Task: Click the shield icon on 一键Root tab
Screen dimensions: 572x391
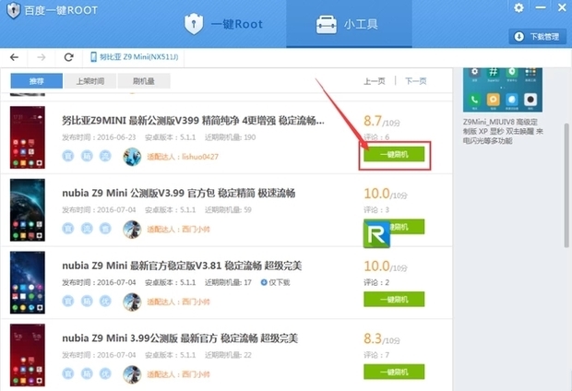Action: 194,24
